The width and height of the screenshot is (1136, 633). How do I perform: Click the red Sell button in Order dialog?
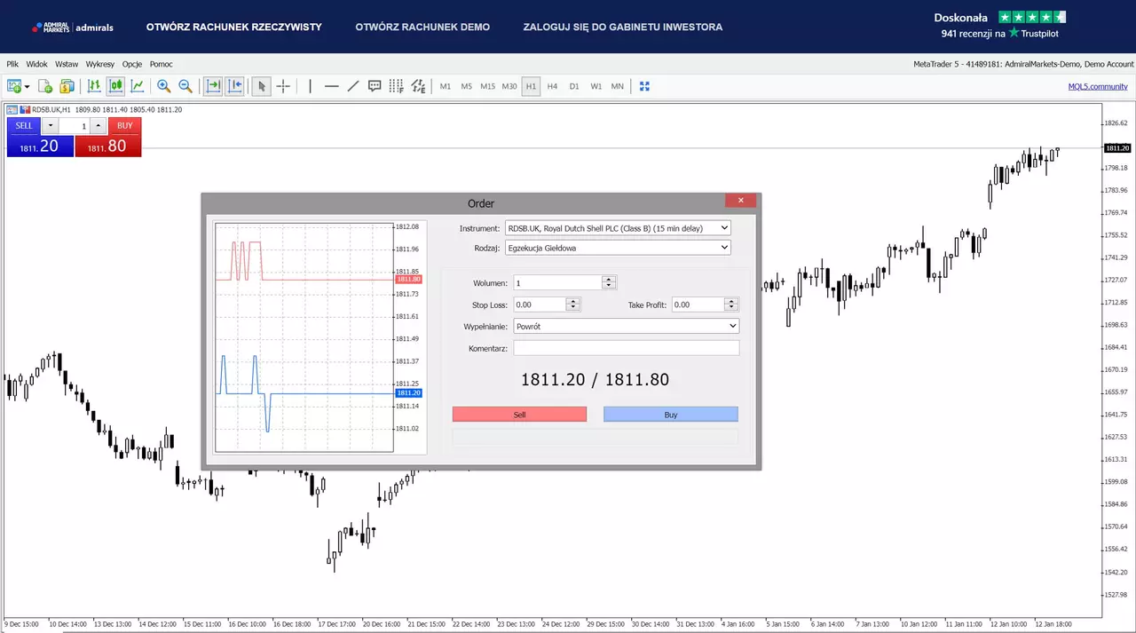[x=519, y=415]
